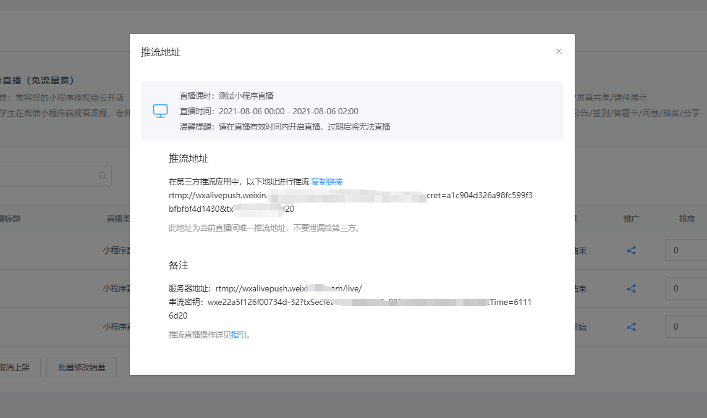This screenshot has height=418, width=707.
Task: Click share icon in second table row
Action: [631, 289]
